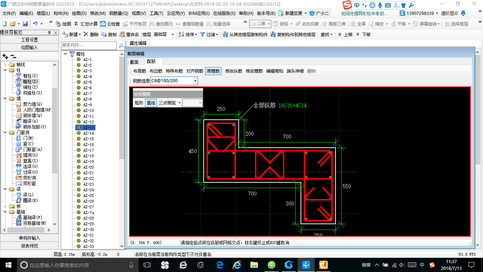The image size is (483, 272).
Task: Run 汇总计算 summary calculation
Action: pos(86,24)
